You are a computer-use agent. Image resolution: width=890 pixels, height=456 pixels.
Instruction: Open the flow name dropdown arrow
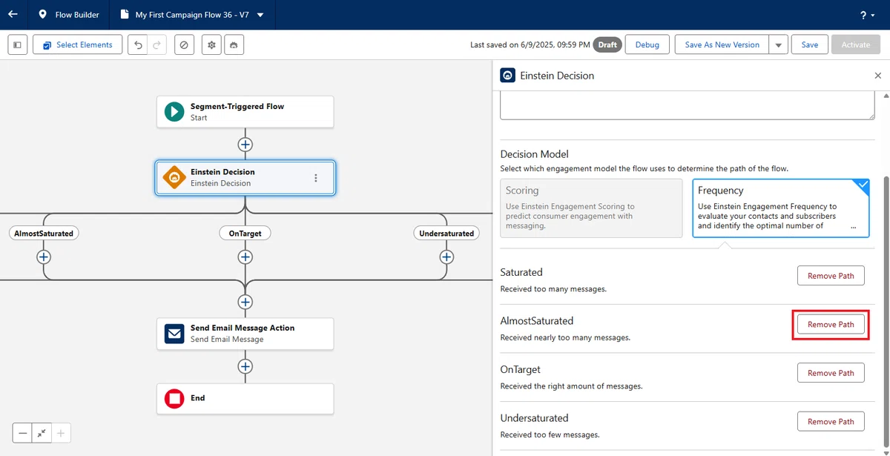(x=260, y=15)
